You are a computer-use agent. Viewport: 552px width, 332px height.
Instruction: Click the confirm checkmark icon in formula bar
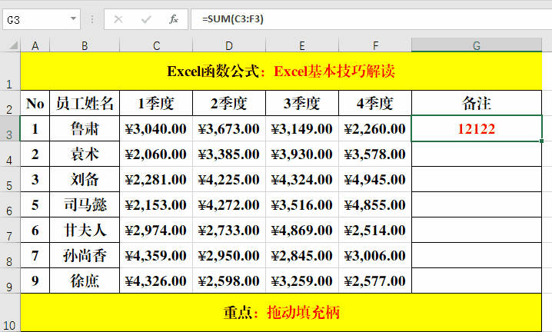pyautogui.click(x=146, y=19)
